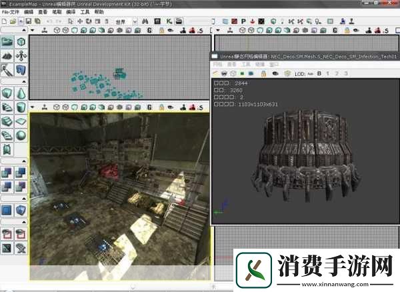Select the pointer selection tool in main toolbar

pos(71,21)
